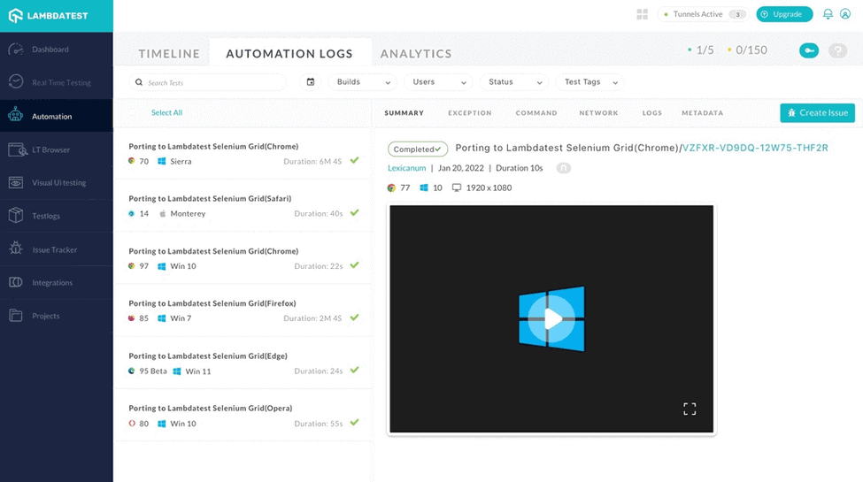Click the Create Issue button
The image size is (863, 482).
pyautogui.click(x=817, y=113)
